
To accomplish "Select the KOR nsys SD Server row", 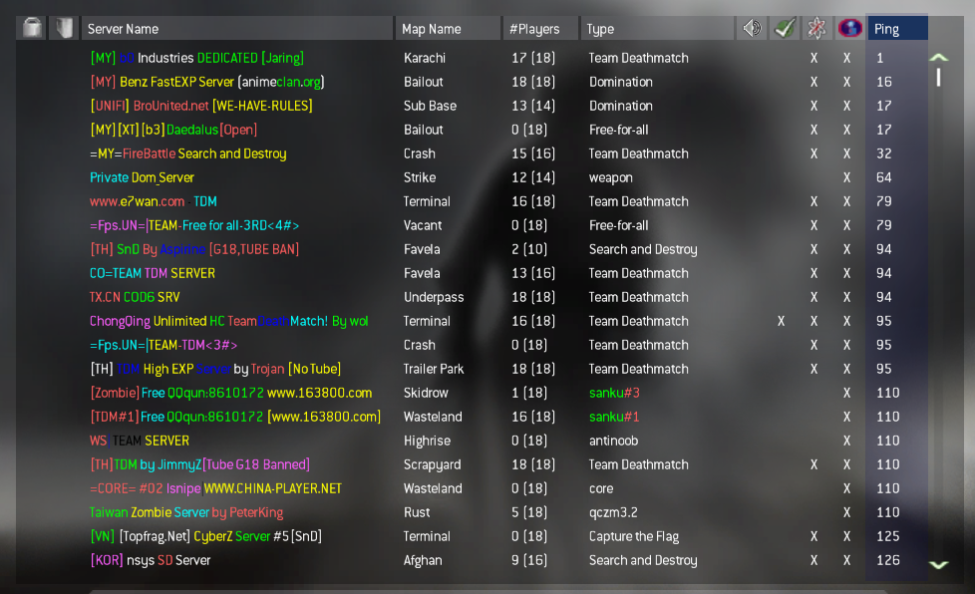I will coord(151,560).
